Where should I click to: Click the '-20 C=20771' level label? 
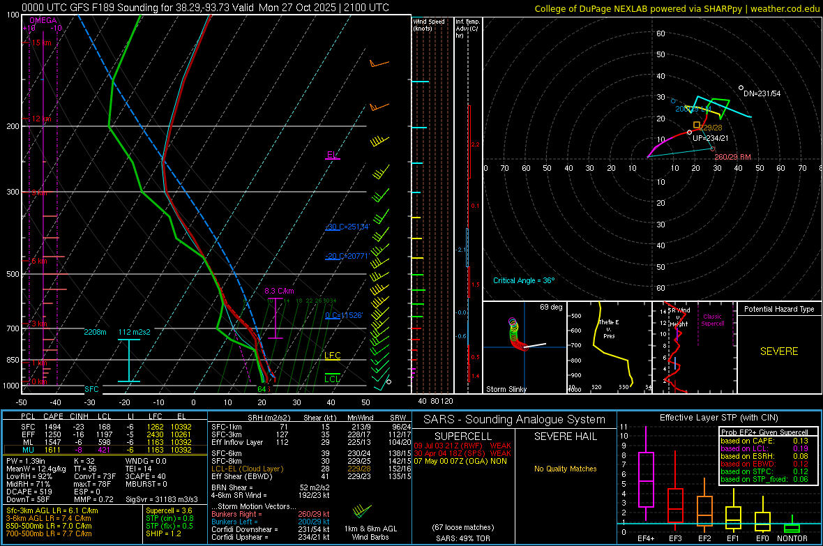pyautogui.click(x=347, y=256)
